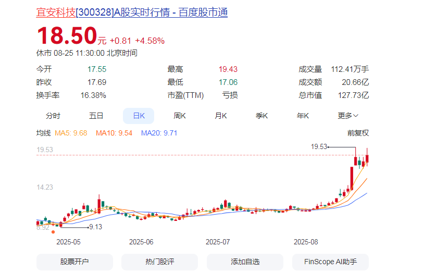424x272 pixels.
Task: Open the FinScope AI助手 button
Action: 330,262
